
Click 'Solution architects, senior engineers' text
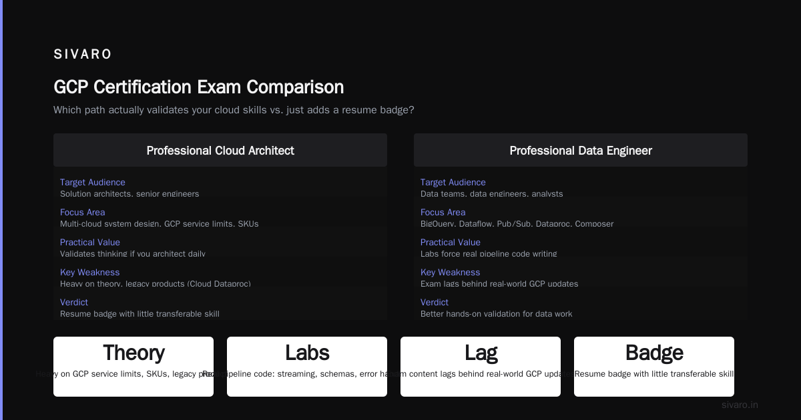[129, 194]
